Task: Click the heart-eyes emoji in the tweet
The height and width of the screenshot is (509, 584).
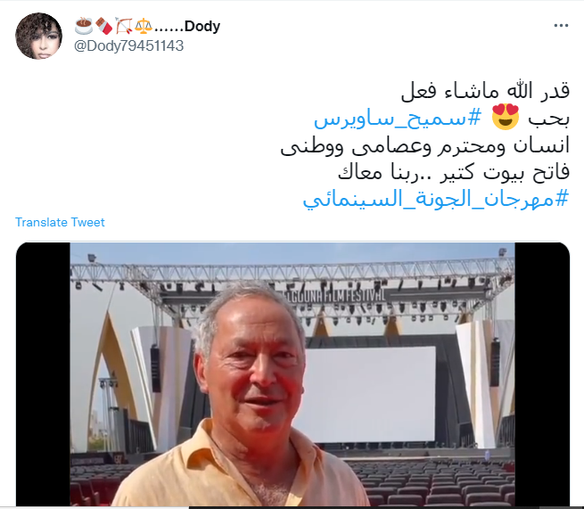Action: (x=505, y=117)
